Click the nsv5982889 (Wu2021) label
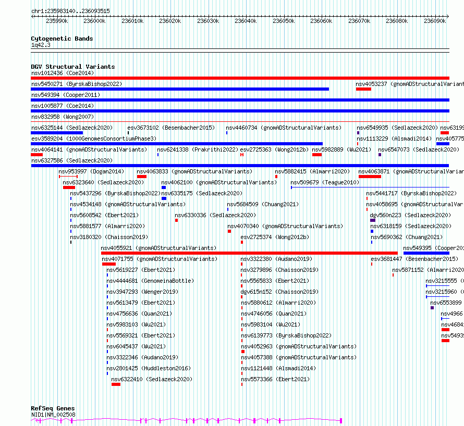Screen dimensions: 464x426 coord(341,149)
